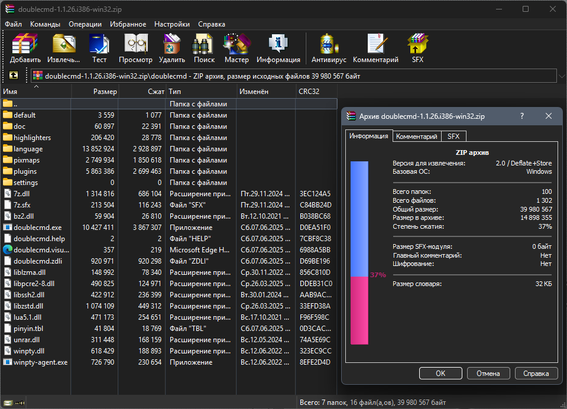Sort by the CRC32 column header

tap(317, 91)
